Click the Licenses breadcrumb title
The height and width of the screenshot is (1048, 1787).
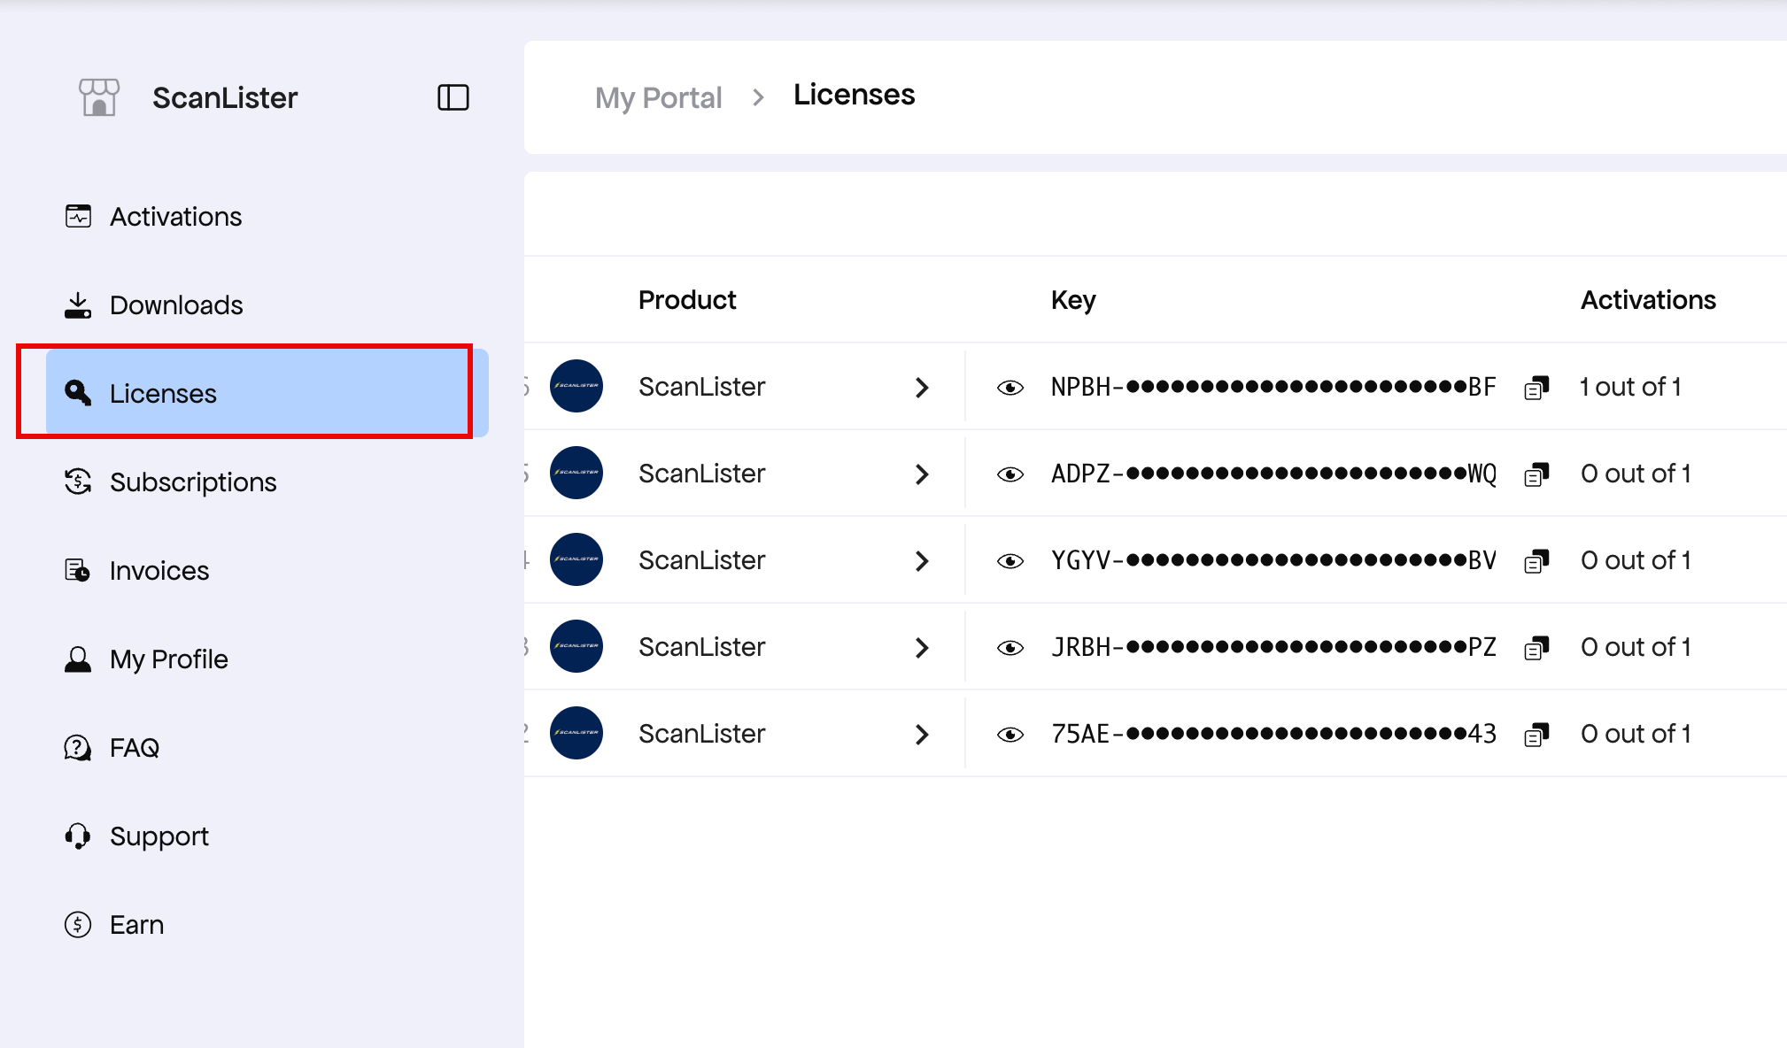854,95
